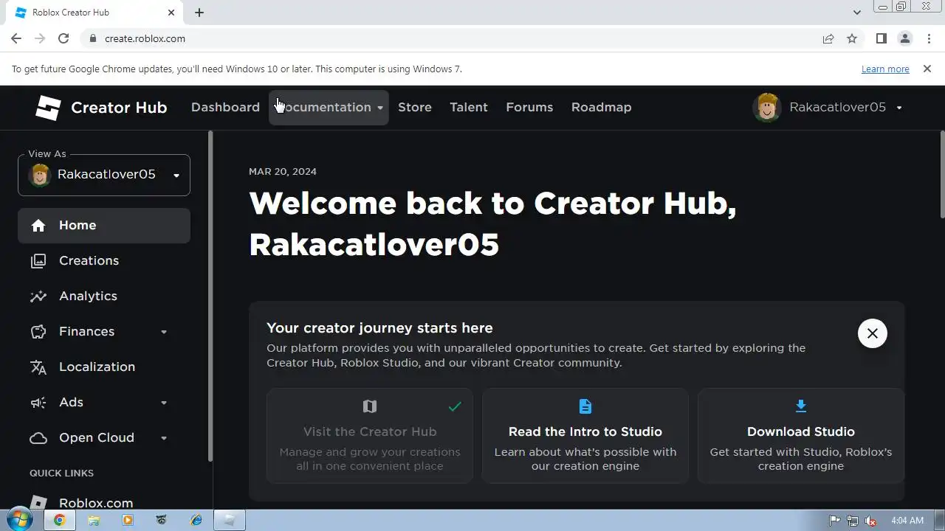Click the Visit the Creator Hub map icon

(x=370, y=406)
